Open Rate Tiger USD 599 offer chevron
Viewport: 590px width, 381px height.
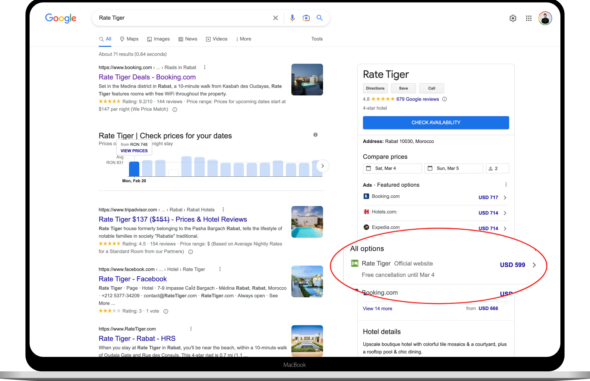[x=534, y=265]
